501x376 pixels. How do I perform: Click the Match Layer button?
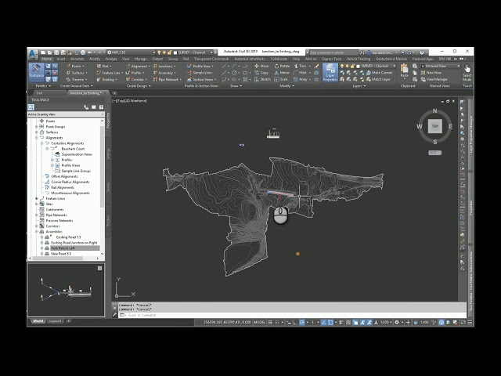pyautogui.click(x=378, y=79)
